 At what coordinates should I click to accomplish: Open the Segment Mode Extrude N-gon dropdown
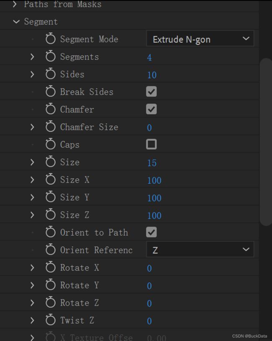tap(200, 38)
